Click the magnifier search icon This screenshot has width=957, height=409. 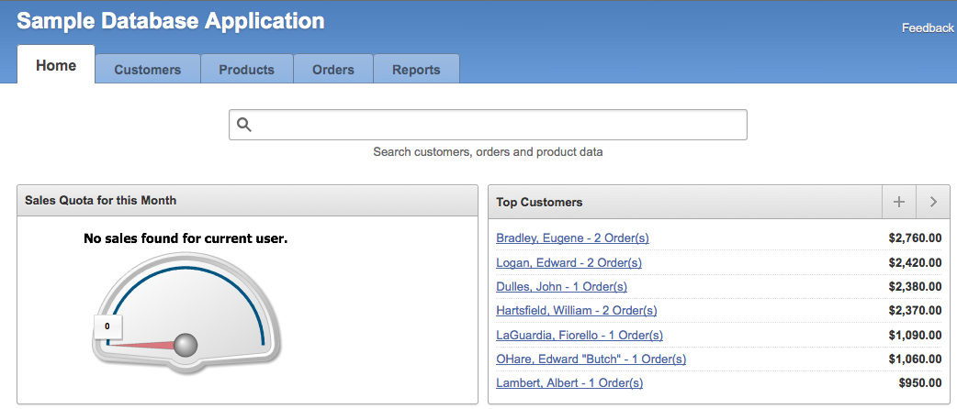click(244, 126)
